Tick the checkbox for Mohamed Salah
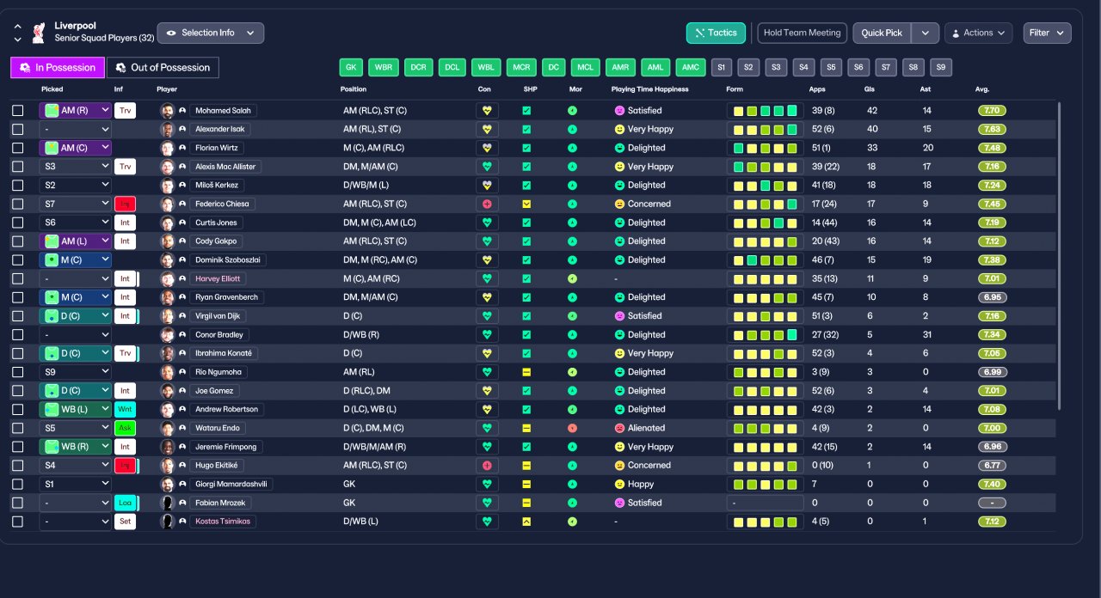Viewport: 1101px width, 598px height. tap(18, 111)
